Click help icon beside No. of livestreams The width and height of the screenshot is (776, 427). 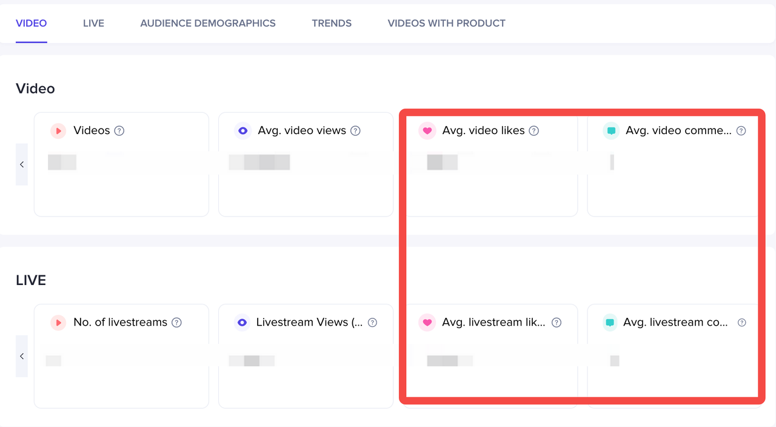pos(177,323)
